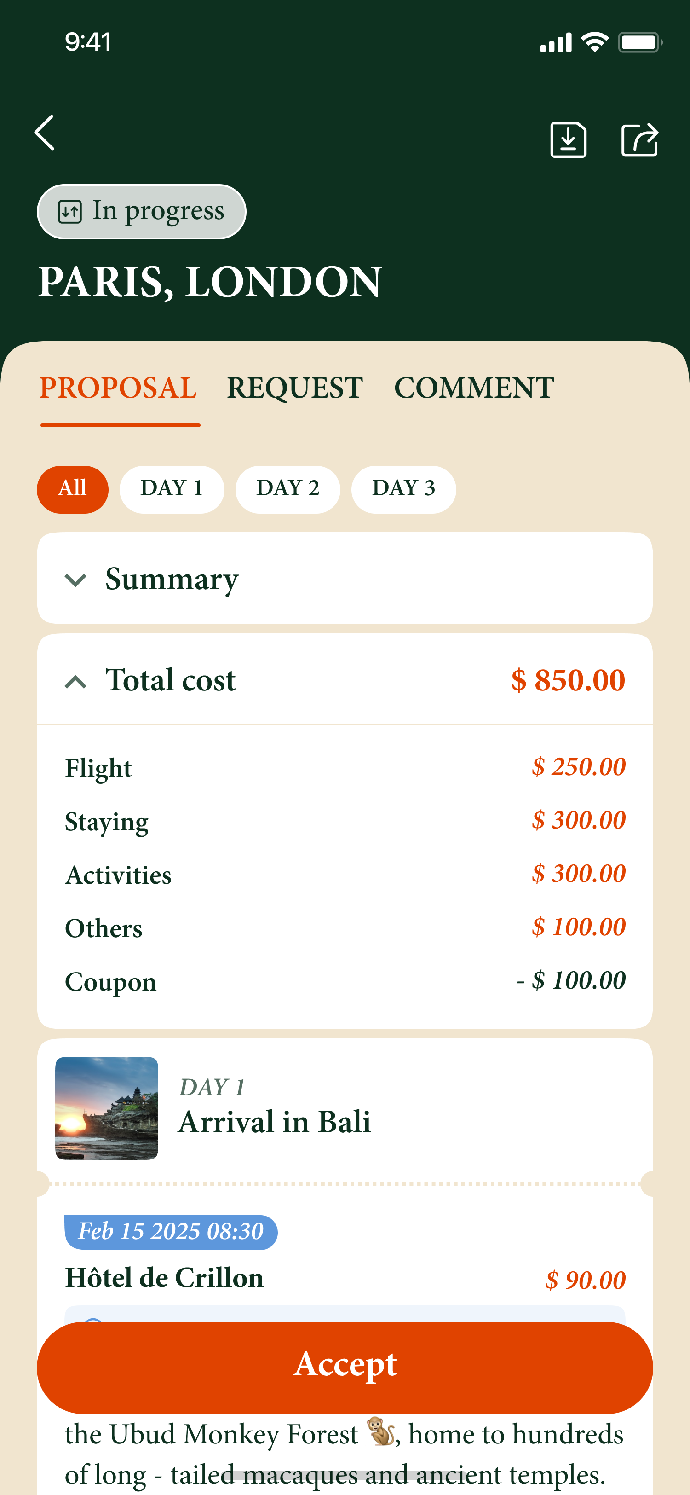Download the proposal using the download icon

tap(568, 140)
